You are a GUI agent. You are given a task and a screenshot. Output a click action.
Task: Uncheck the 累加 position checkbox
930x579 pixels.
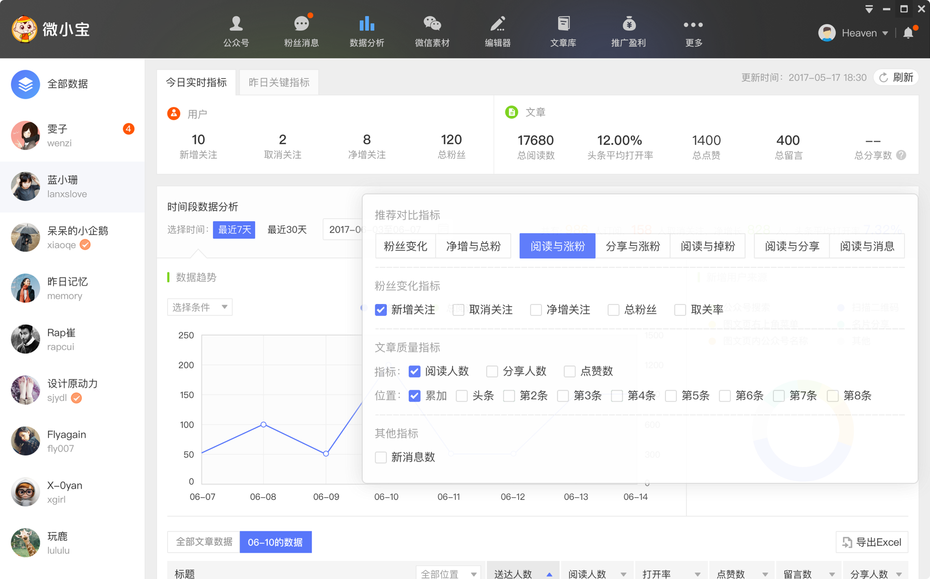[414, 396]
